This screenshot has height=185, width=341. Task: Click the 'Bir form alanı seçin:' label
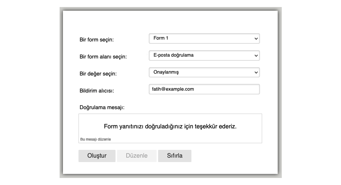(x=103, y=57)
